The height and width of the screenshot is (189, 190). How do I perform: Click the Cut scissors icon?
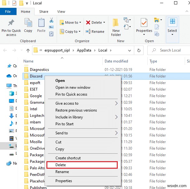click(51, 20)
